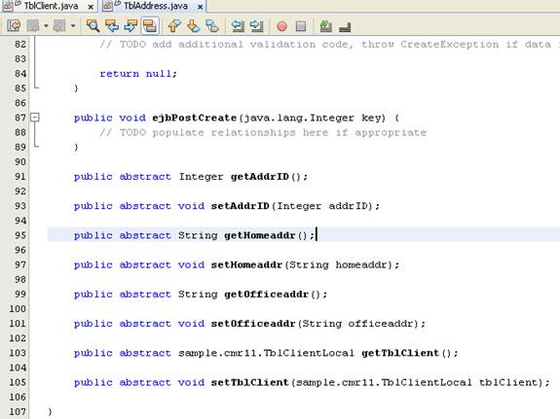Viewport: 560px width, 419px height.
Task: Open the Back history dropdown arrow
Action: [x=46, y=25]
